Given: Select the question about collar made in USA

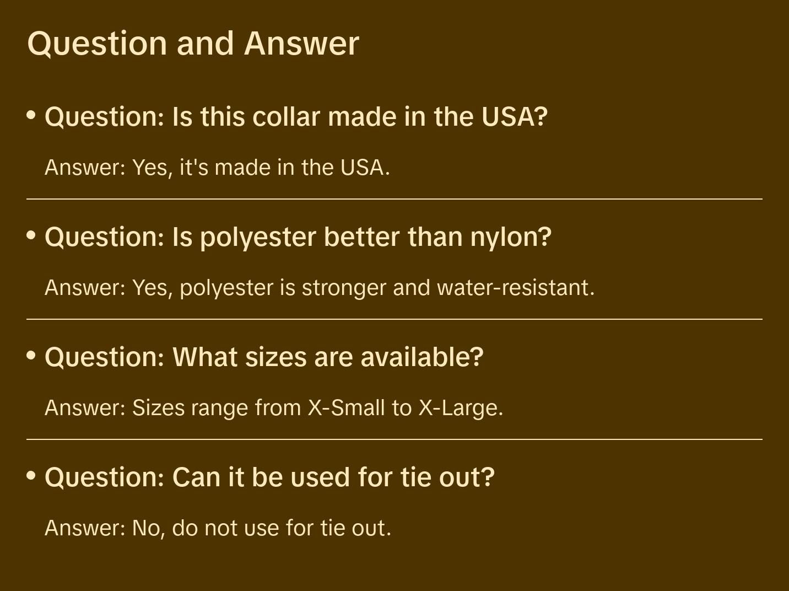Looking at the screenshot, I should [296, 116].
